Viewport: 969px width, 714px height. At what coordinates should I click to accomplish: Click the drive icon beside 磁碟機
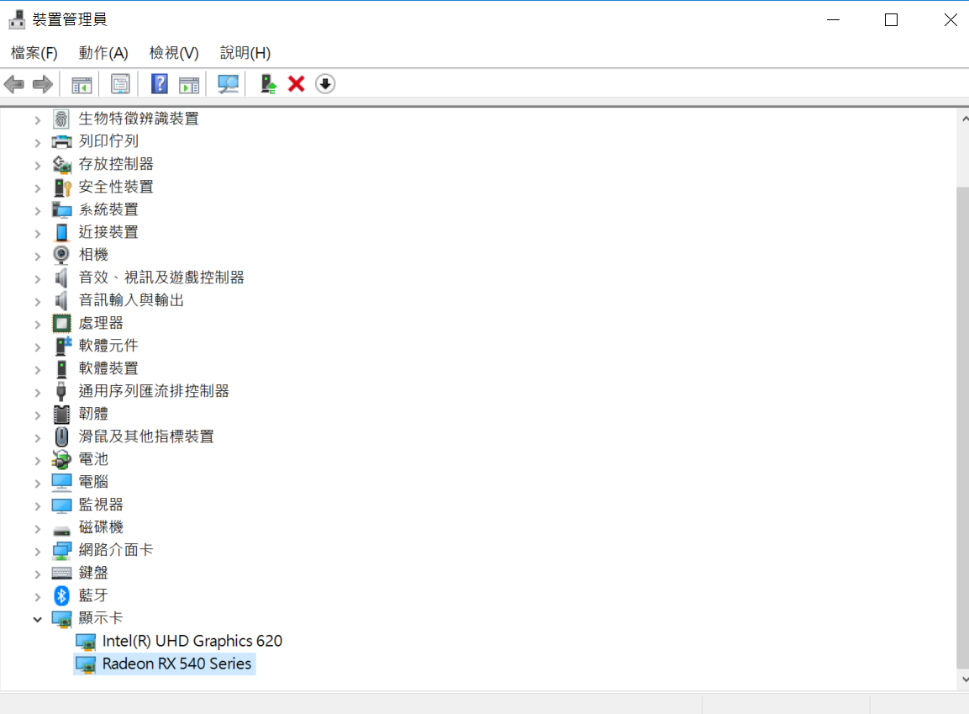click(61, 531)
